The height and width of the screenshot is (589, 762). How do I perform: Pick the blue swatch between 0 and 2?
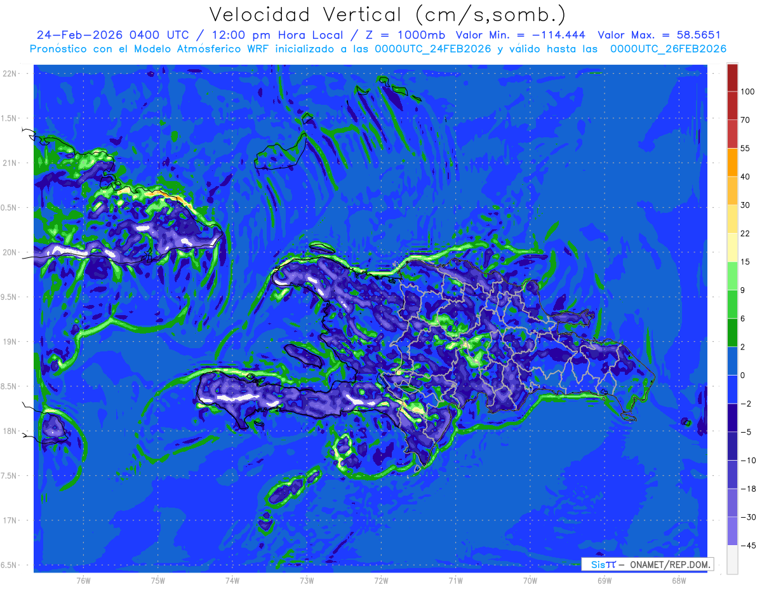click(x=732, y=361)
